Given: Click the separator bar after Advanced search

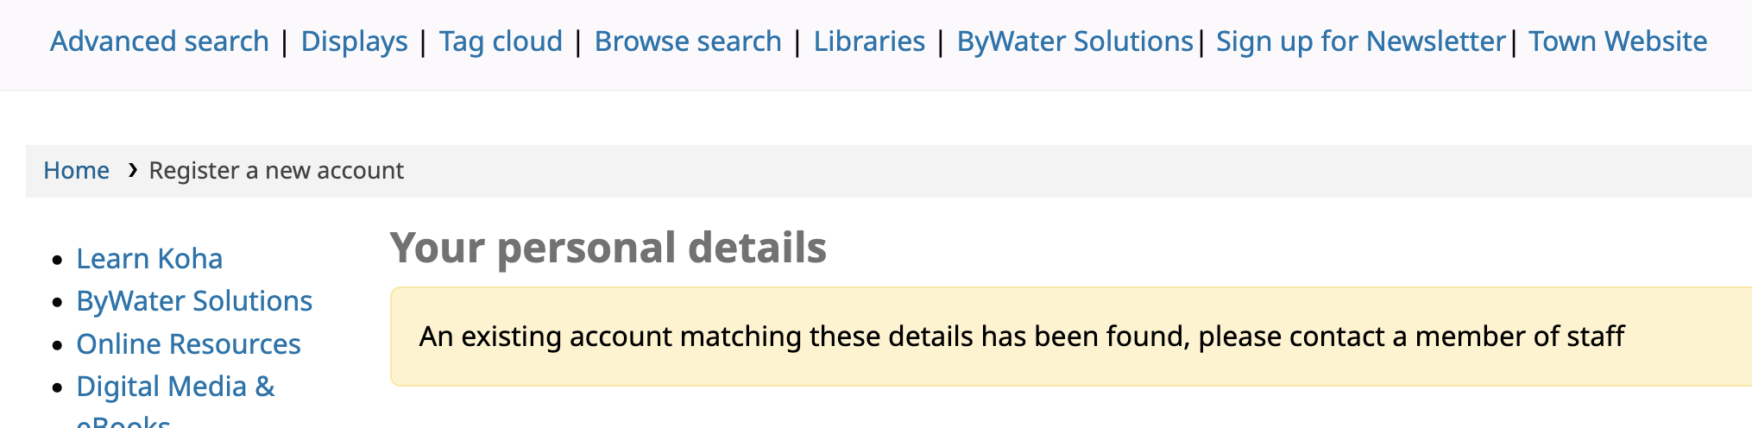Looking at the screenshot, I should tap(285, 42).
